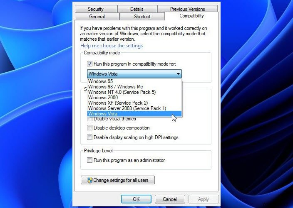Click the Apply button
This screenshot has width=293, height=208.
click(x=204, y=199)
